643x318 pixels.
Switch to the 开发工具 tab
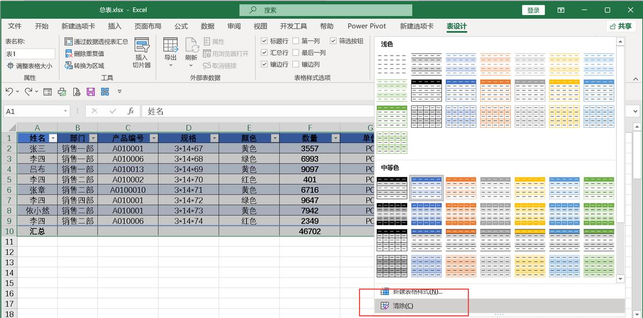click(294, 26)
